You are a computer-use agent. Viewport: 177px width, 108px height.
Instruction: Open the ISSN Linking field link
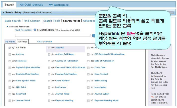[x=101, y=81]
